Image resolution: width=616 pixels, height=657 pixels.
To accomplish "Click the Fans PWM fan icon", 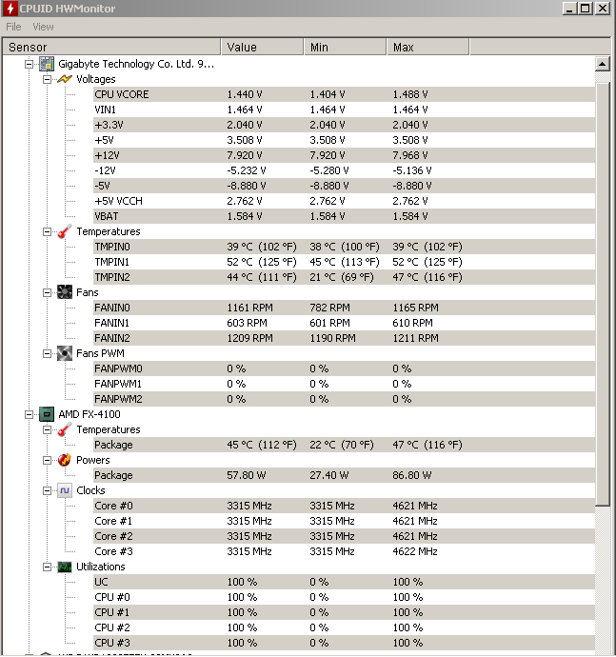I will 65,353.
